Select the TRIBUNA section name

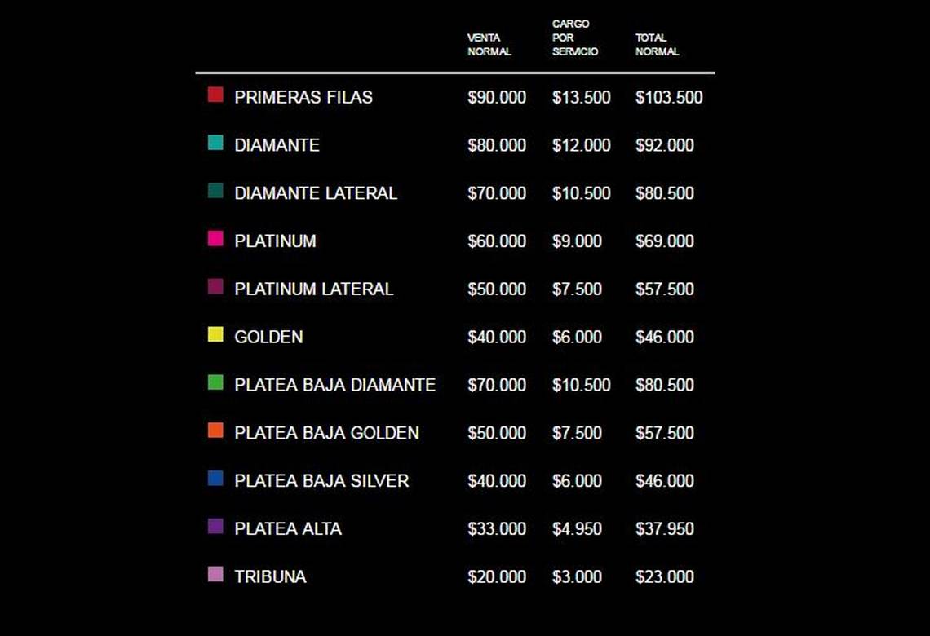(271, 576)
